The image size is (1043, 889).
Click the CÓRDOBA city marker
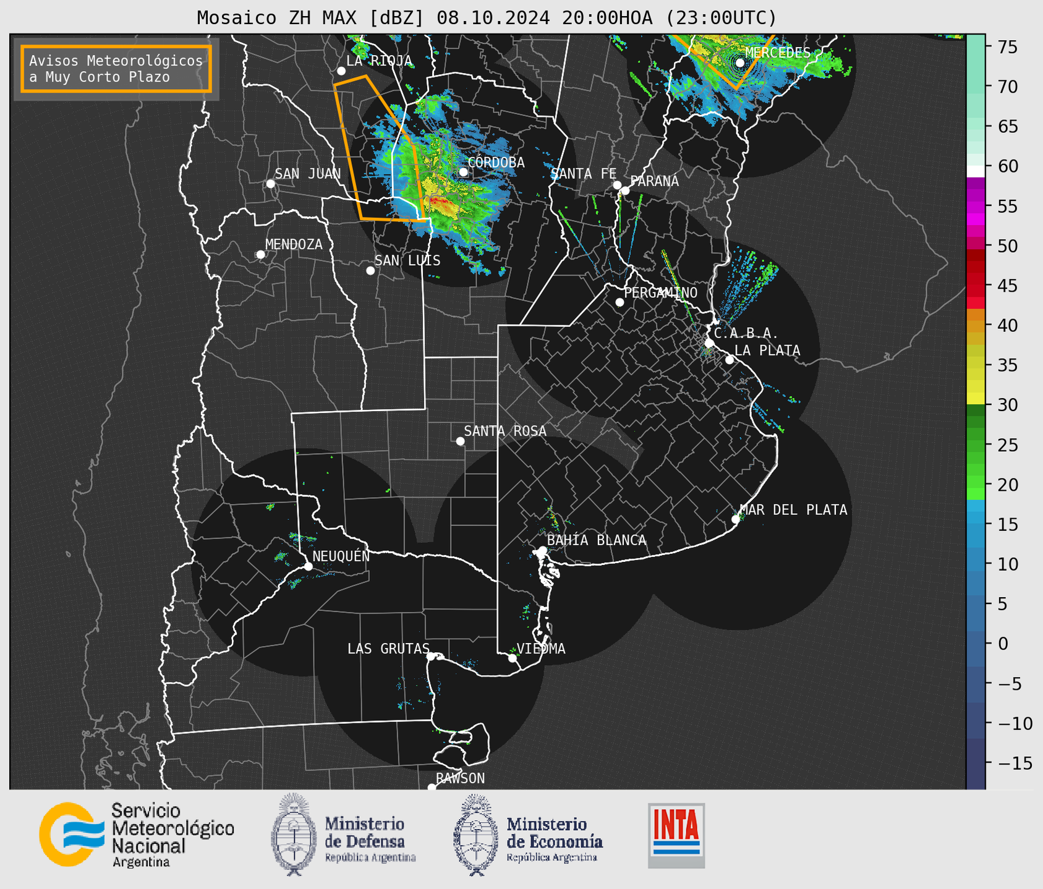click(463, 172)
